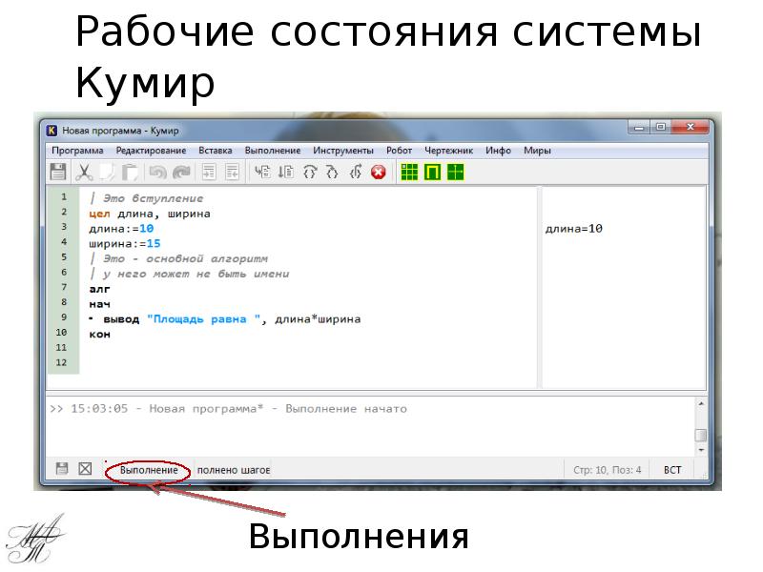Click the continuous run icon
The height and width of the screenshot is (572, 763).
(x=263, y=172)
